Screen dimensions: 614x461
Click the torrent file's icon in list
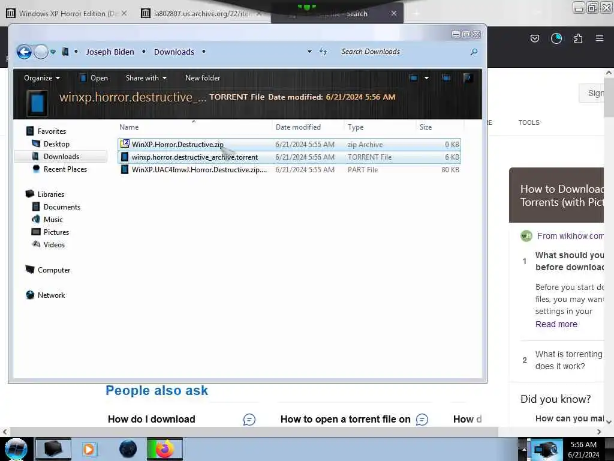(125, 157)
